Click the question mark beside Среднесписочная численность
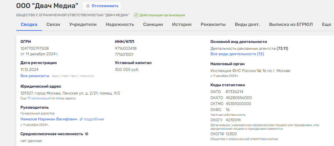Viewport: 334px width, 146px height. click(87, 134)
